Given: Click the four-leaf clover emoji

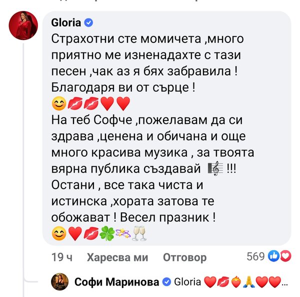Looking at the screenshot, I should (x=106, y=233).
